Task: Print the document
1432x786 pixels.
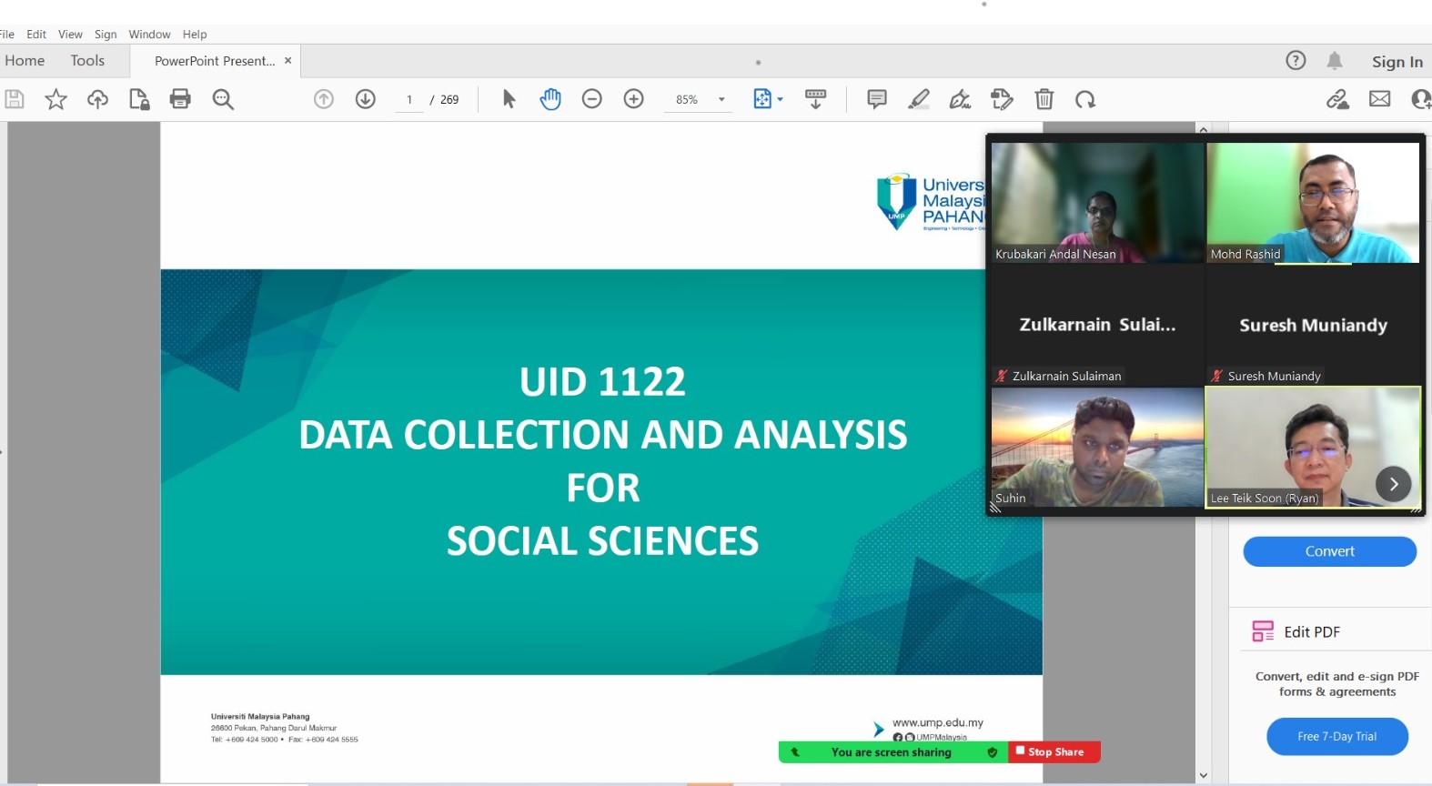Action: tap(180, 99)
